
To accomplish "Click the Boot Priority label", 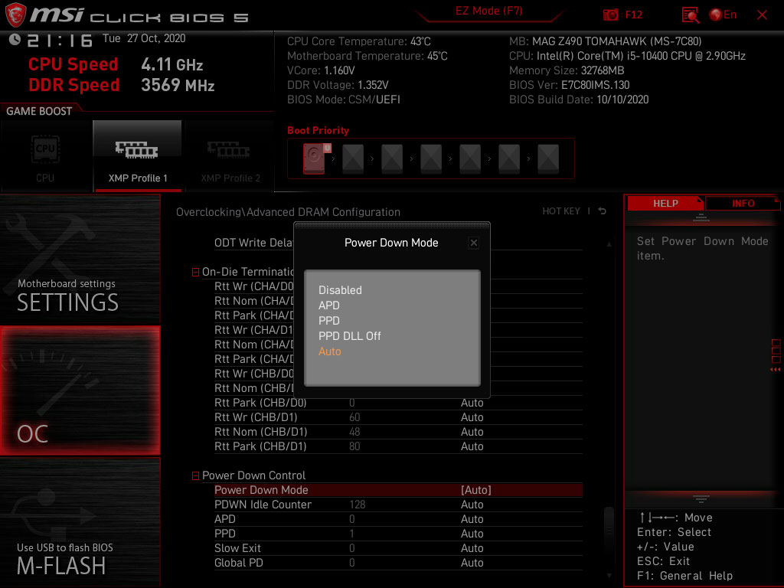I will (x=318, y=130).
